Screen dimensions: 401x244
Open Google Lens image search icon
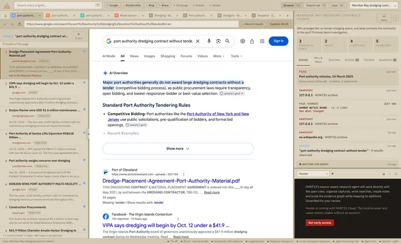click(x=218, y=41)
